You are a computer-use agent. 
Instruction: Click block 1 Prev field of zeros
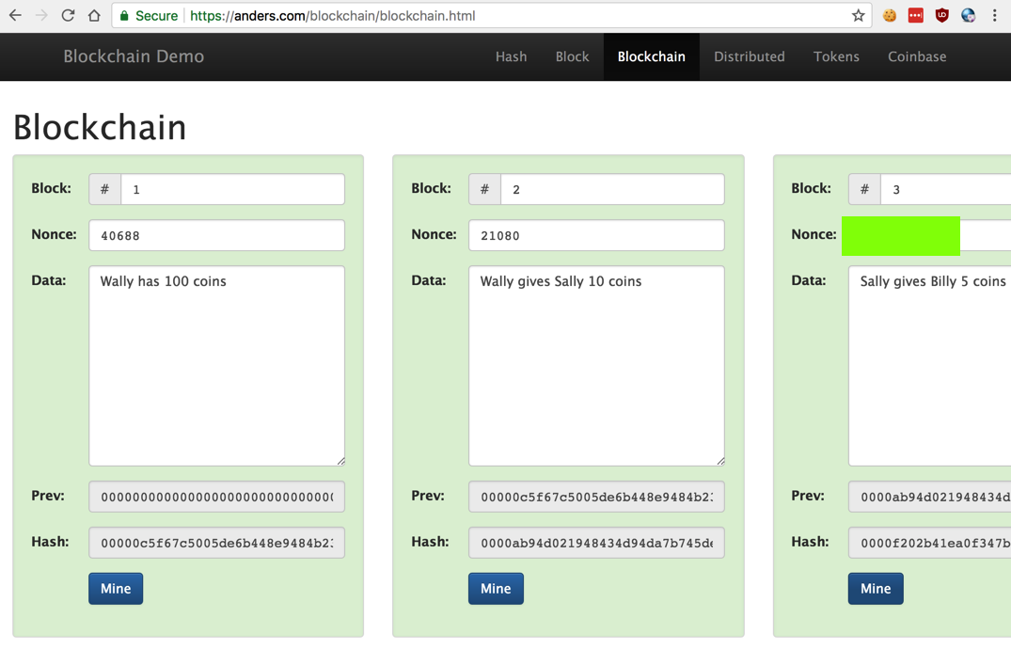[x=216, y=497]
